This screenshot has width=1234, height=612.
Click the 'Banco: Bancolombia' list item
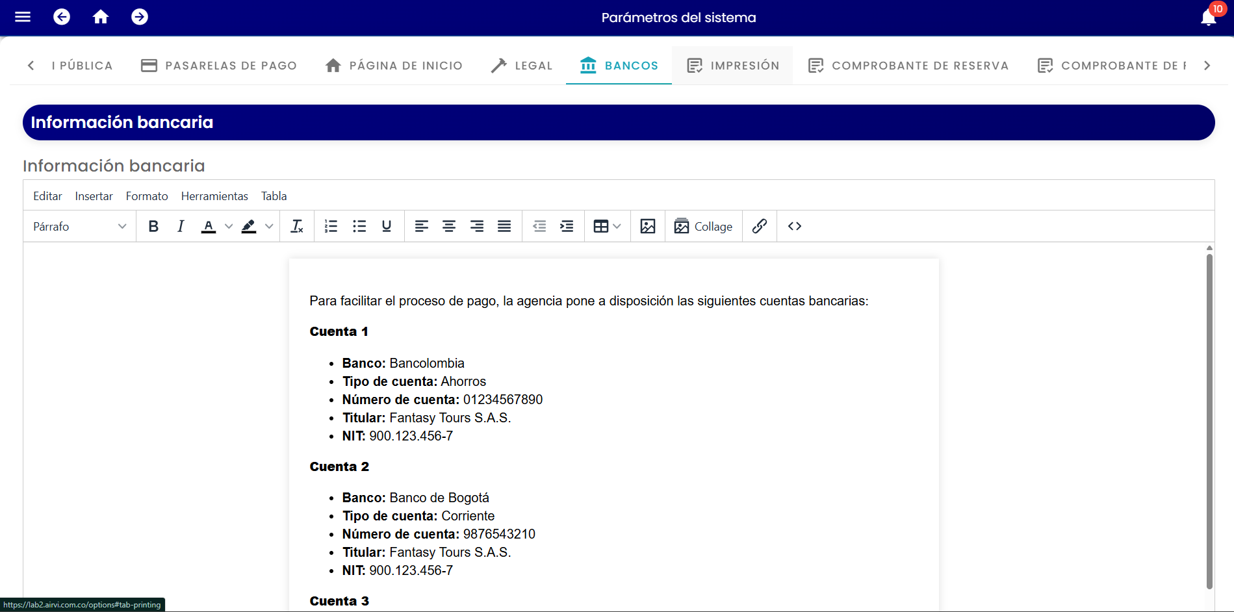(x=403, y=363)
